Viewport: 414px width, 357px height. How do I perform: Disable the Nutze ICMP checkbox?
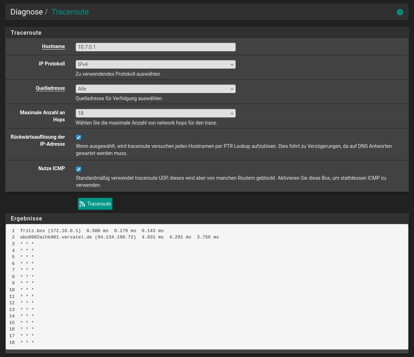(79, 169)
